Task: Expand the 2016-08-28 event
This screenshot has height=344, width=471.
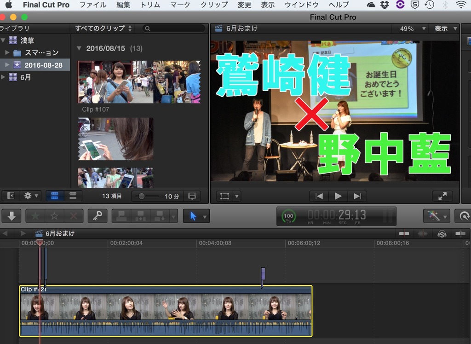Action: coord(7,64)
